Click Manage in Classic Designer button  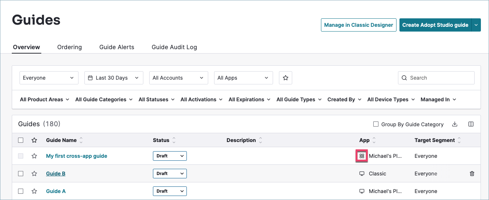point(359,25)
